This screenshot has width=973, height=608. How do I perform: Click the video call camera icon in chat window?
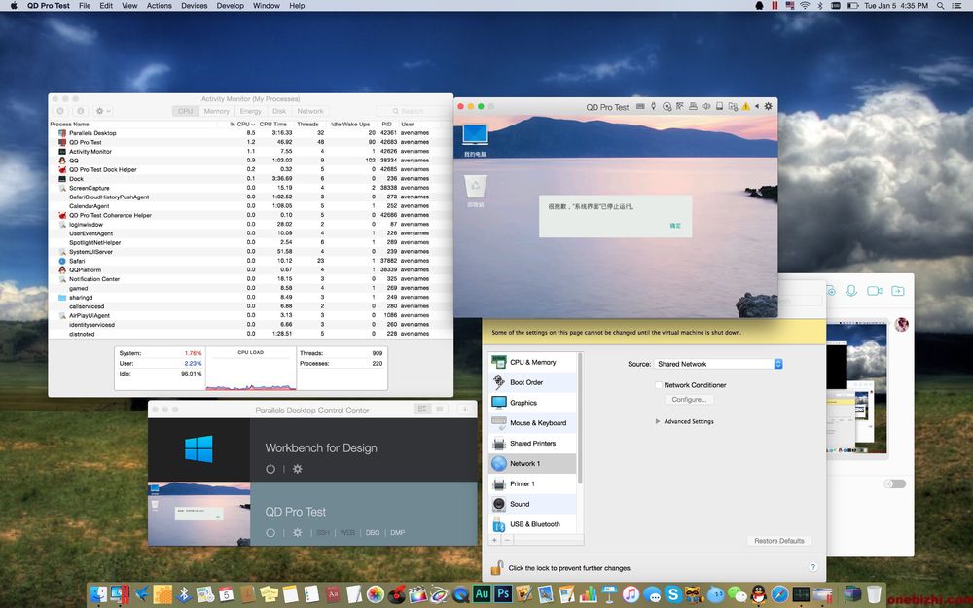(x=874, y=291)
